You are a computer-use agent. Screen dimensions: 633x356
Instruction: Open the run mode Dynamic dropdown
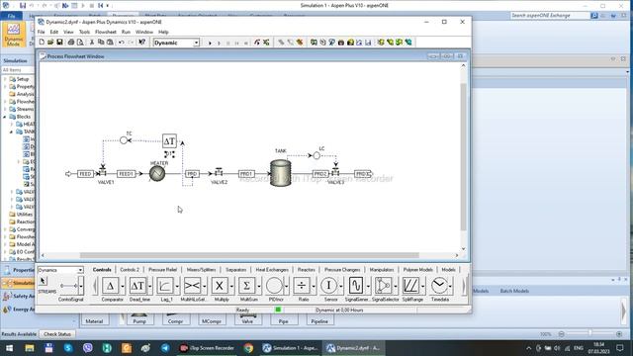click(x=196, y=43)
